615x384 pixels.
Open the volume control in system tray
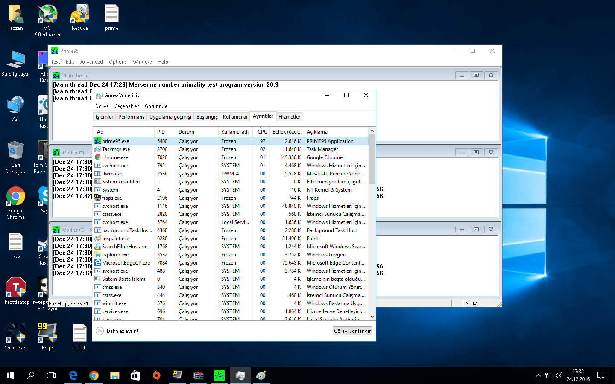tap(559, 375)
